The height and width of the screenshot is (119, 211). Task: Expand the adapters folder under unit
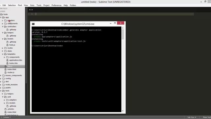click(x=5, y=100)
